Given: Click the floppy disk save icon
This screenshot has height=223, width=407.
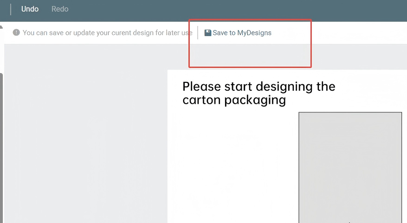Looking at the screenshot, I should pos(208,33).
